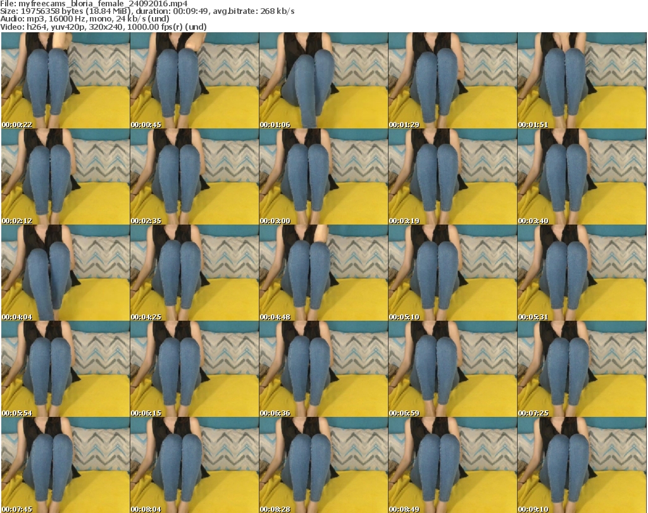Select the thumbnail at 00:07:45
Screen dimensions: 648x513
[65, 465]
